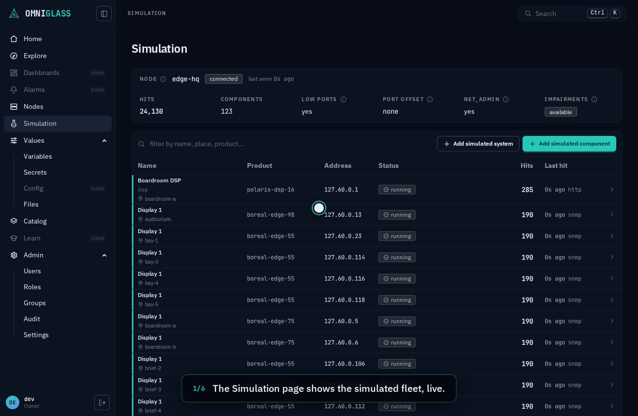The image size is (638, 416).
Task: Click the location pin icon beside auditorium
Action: [x=141, y=219]
